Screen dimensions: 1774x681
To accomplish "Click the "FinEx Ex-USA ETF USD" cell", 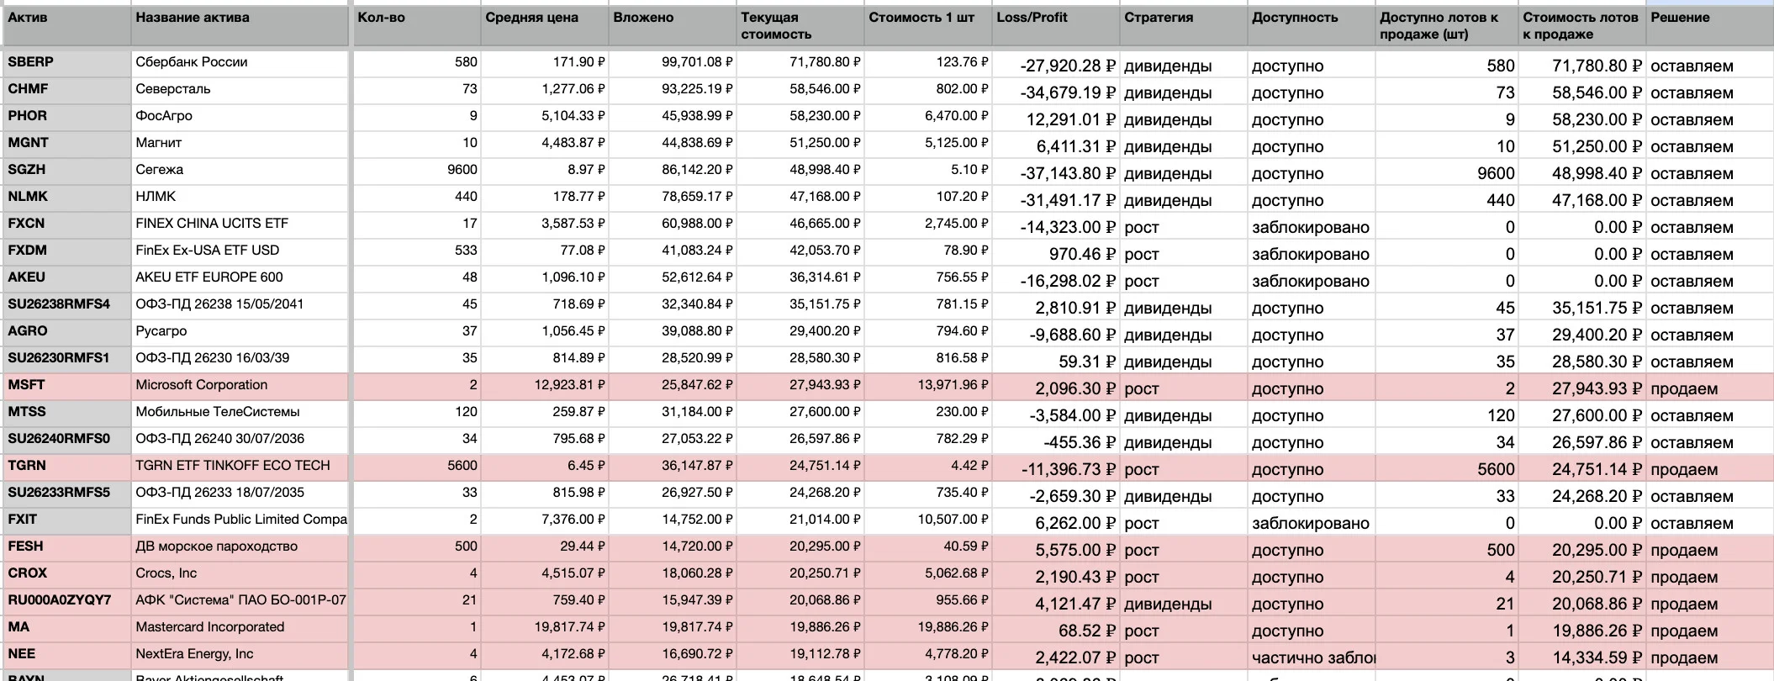I will click(x=240, y=251).
